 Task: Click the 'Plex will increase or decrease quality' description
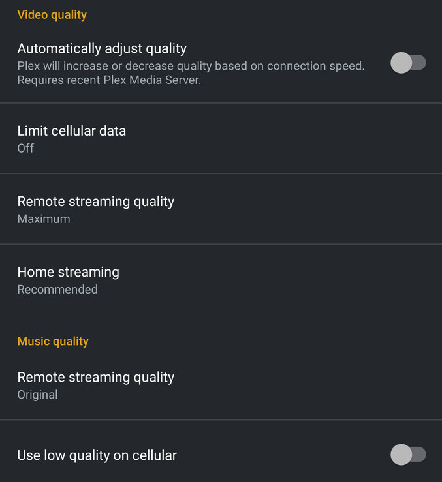(x=191, y=66)
